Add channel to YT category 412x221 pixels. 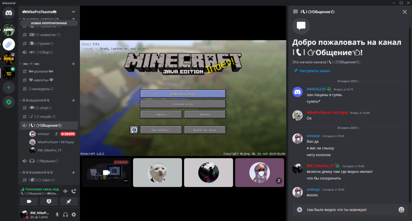click(x=74, y=64)
